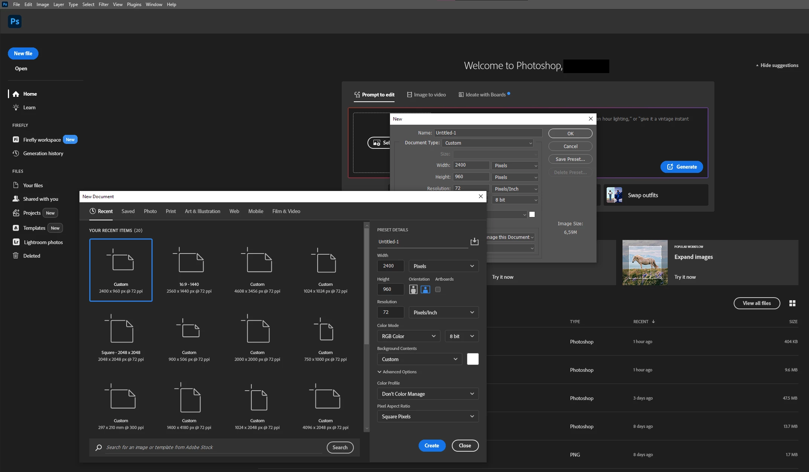Open the Templates sidebar icon
Screen dimensions: 809x472
16,228
